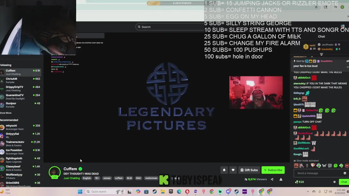This screenshot has height=196, width=349.
Task: Open Copilot from the taskbar
Action: tap(138, 192)
